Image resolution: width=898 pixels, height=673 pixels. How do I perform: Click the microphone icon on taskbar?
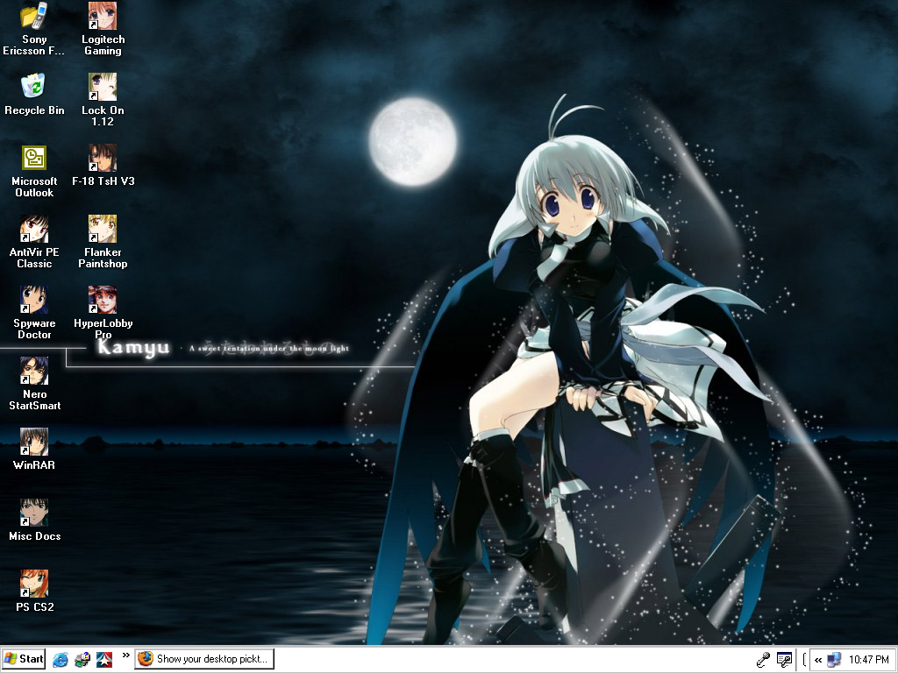click(763, 660)
